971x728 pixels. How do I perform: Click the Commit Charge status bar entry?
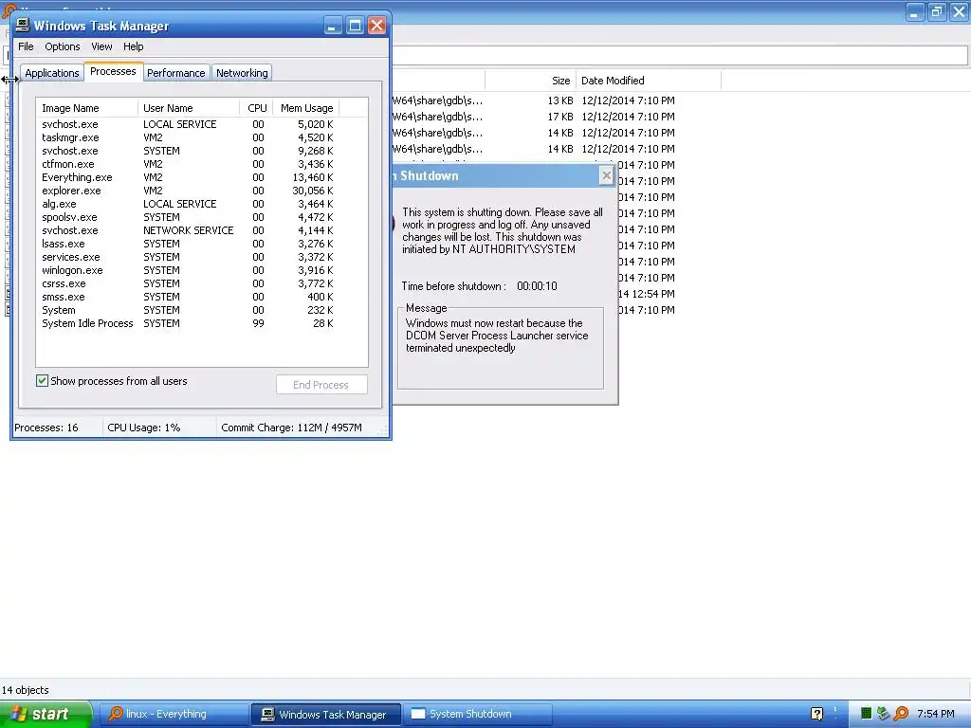point(292,428)
